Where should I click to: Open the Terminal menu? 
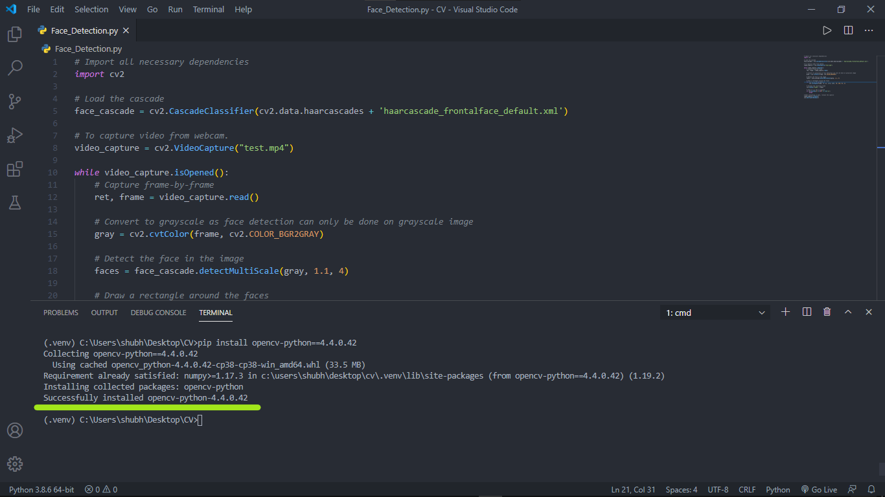point(208,9)
